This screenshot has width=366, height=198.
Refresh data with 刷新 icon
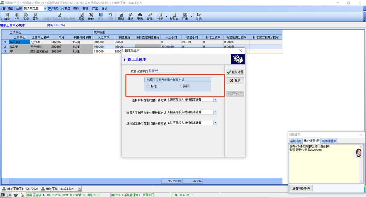point(121,16)
